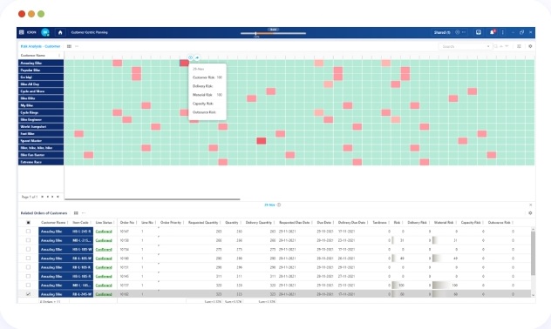Click the orders table vertical scrollbar

click(533, 253)
